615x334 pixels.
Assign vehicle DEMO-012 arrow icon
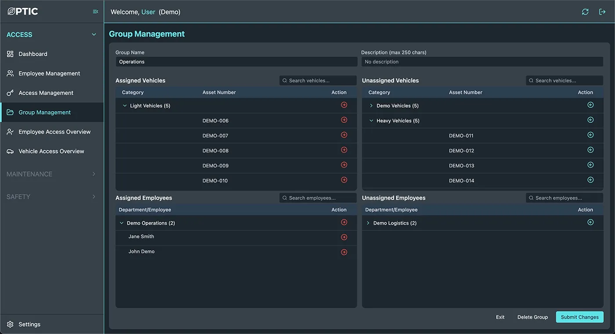pos(590,150)
